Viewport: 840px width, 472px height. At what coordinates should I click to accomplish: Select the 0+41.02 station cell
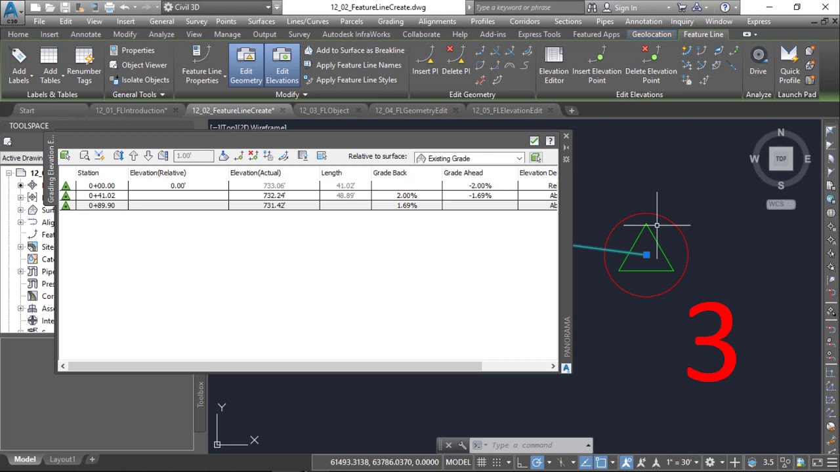coord(102,195)
